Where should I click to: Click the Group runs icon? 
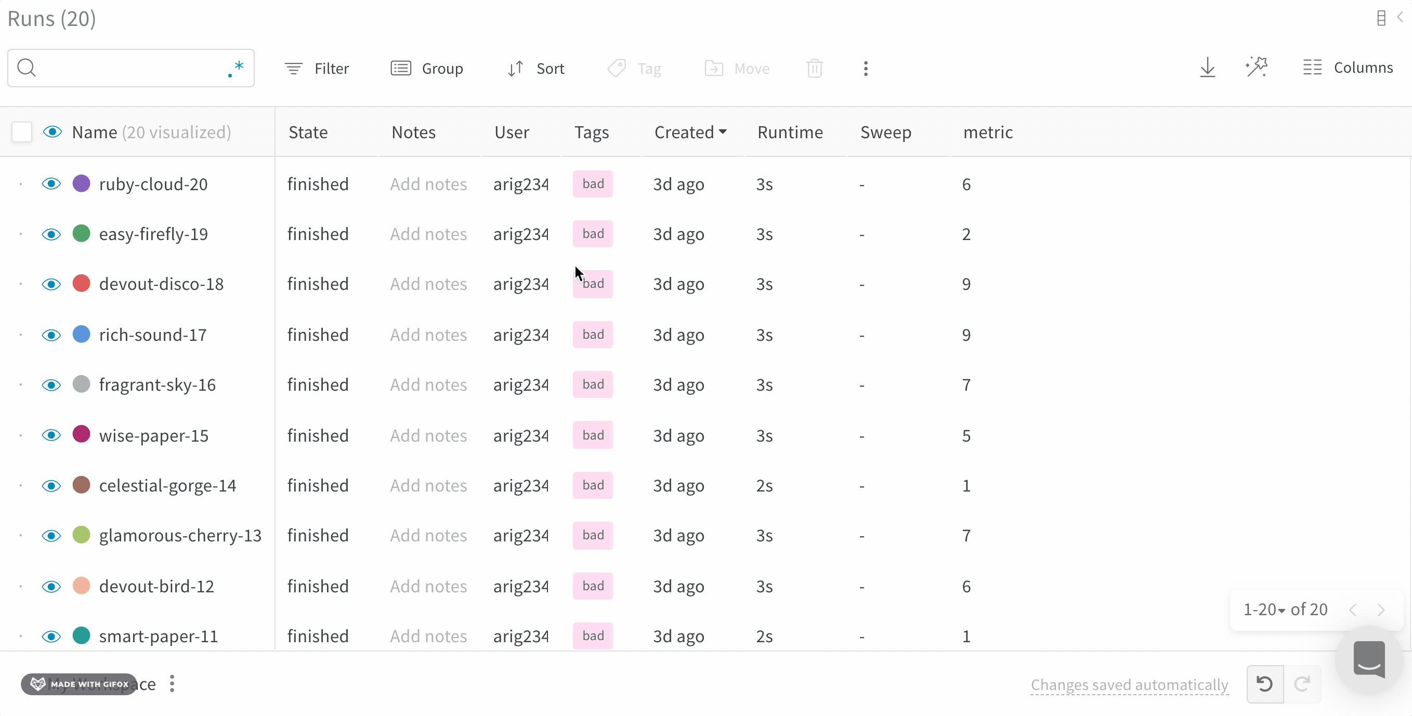[401, 68]
